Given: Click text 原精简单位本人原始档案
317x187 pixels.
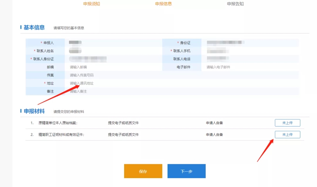Looking at the screenshot, I should point(58,123).
